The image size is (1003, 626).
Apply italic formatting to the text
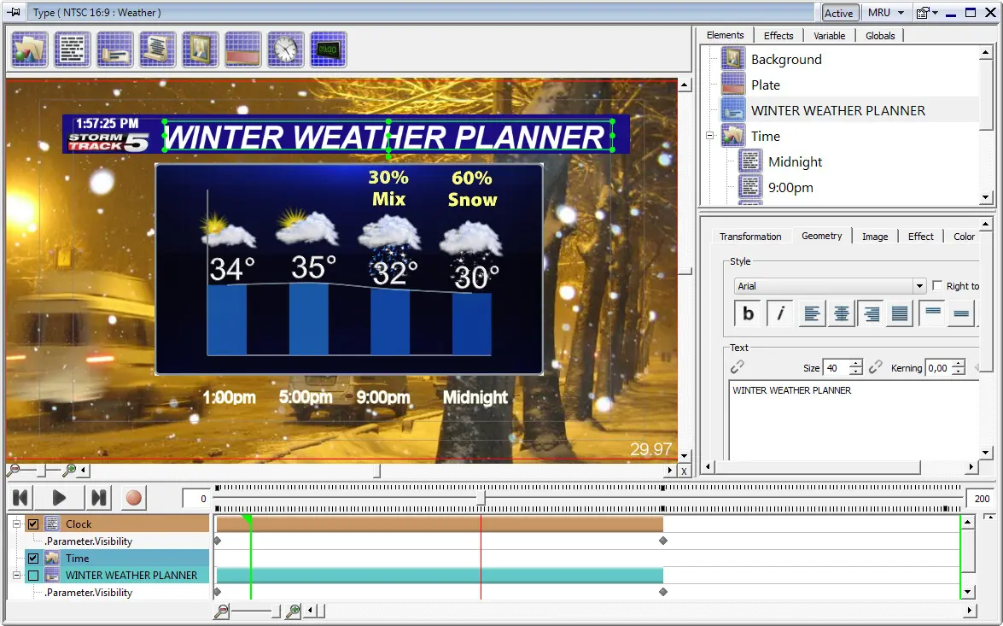coord(779,313)
